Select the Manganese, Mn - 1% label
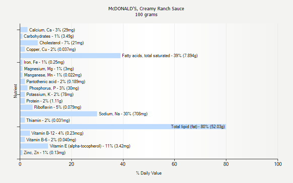This screenshot has width=293, height=183. (x=53, y=75)
